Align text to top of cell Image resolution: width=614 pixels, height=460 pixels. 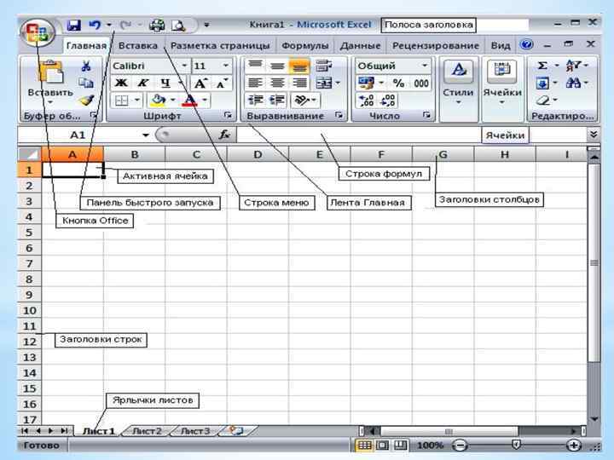pyautogui.click(x=255, y=66)
